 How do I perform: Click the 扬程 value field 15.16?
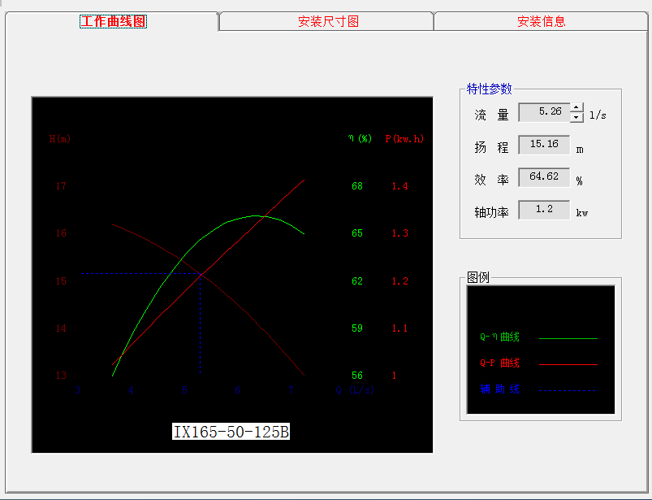[x=544, y=145]
